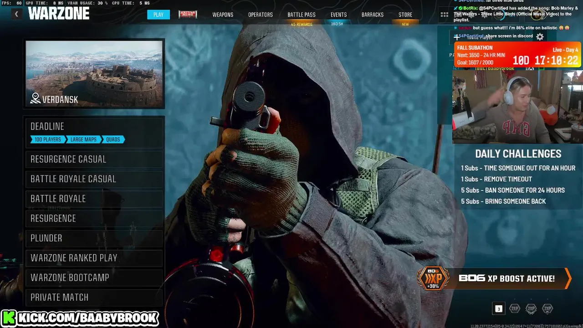The width and height of the screenshot is (583, 328).
Task: Select the Deadline game mode
Action: coord(94,132)
